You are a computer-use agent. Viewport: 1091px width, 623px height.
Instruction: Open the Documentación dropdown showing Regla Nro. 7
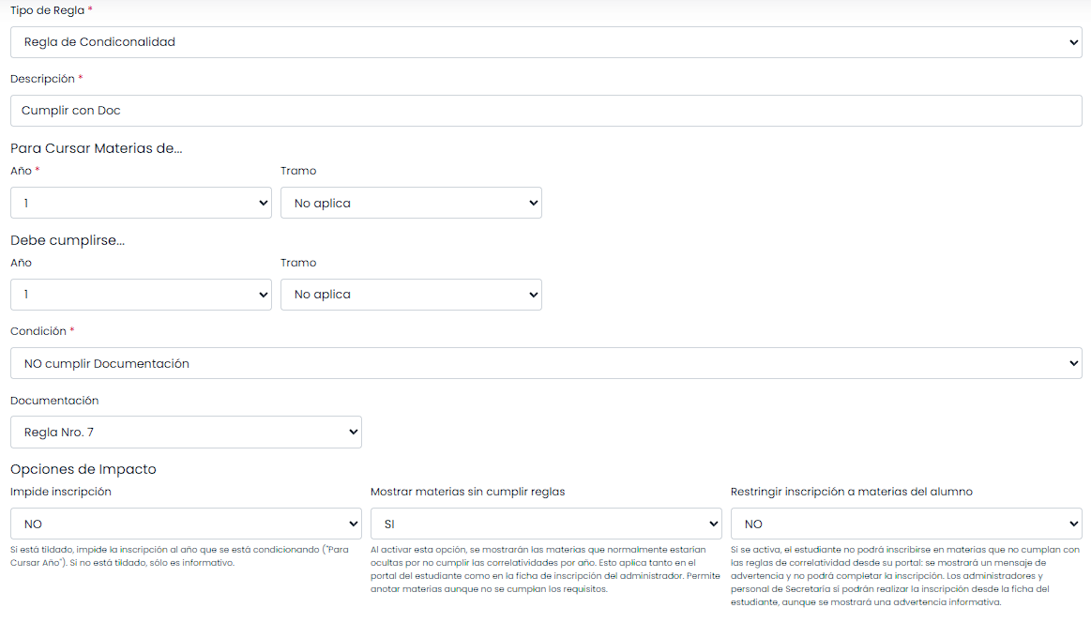[x=186, y=432]
